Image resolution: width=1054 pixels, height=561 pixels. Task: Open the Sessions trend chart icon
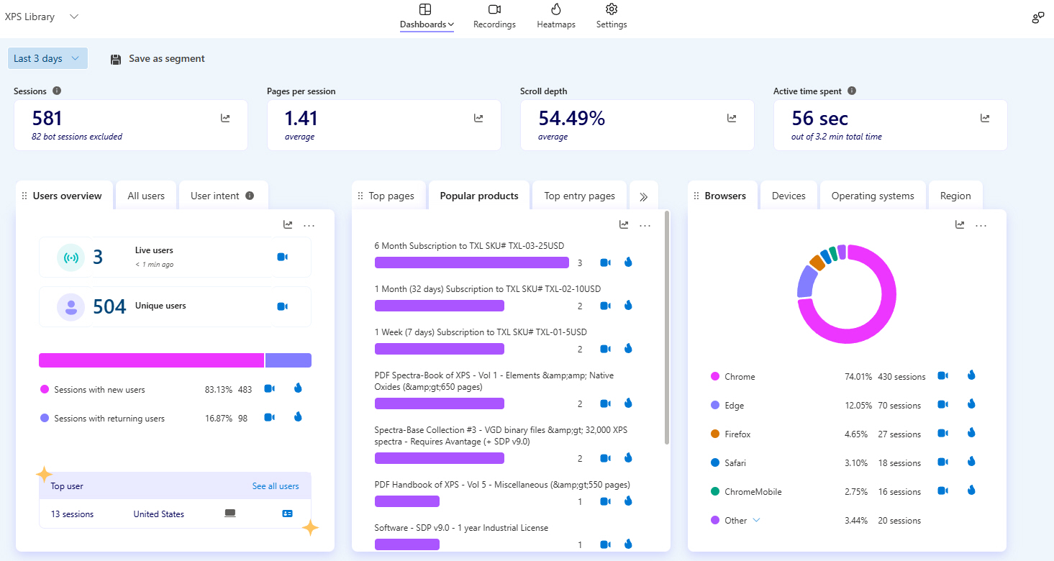pyautogui.click(x=225, y=119)
